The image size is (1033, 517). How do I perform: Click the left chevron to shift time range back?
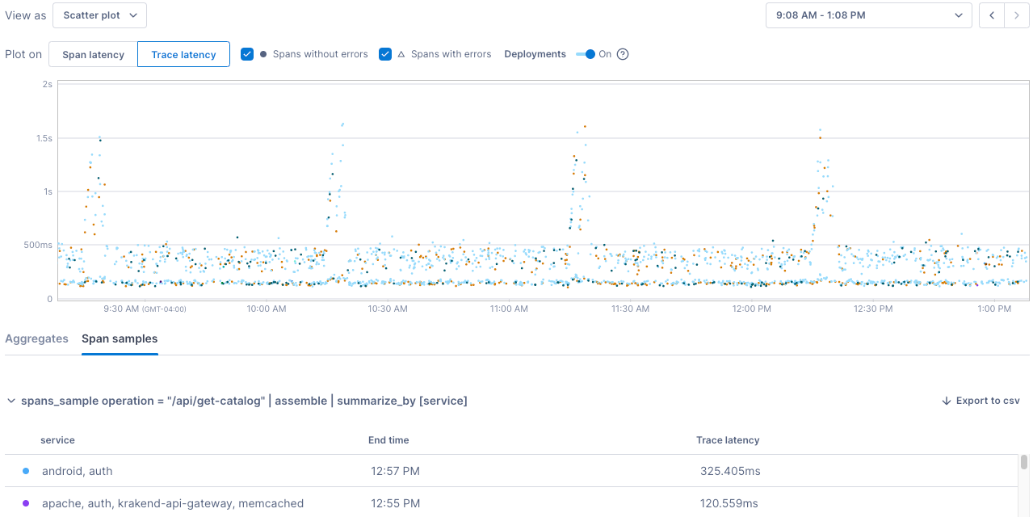tap(991, 15)
